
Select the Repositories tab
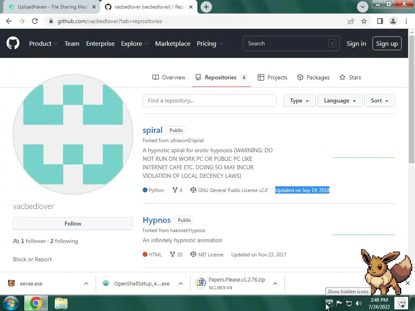click(x=221, y=77)
